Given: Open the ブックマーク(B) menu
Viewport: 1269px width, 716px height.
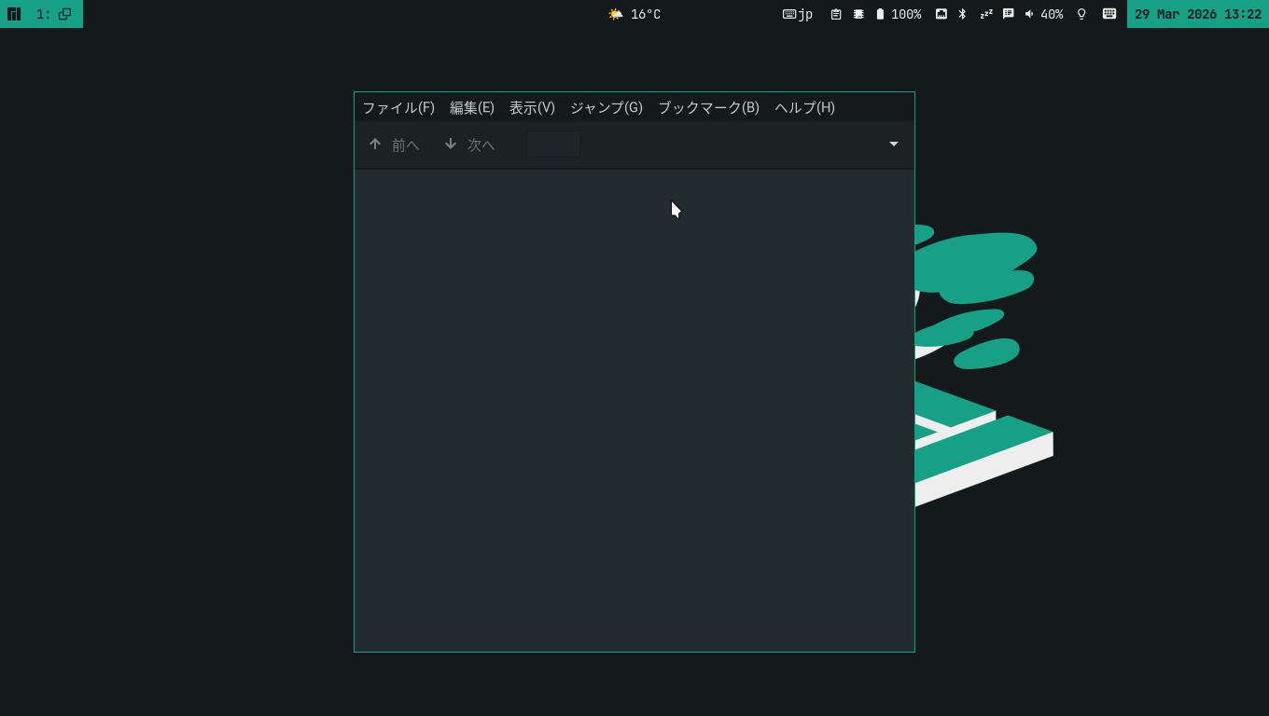Looking at the screenshot, I should [x=708, y=107].
